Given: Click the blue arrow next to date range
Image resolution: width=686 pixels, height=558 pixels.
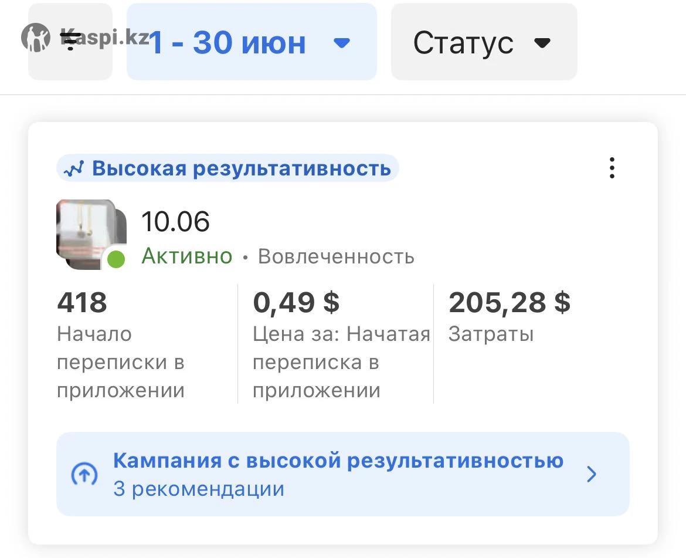Looking at the screenshot, I should tap(341, 42).
